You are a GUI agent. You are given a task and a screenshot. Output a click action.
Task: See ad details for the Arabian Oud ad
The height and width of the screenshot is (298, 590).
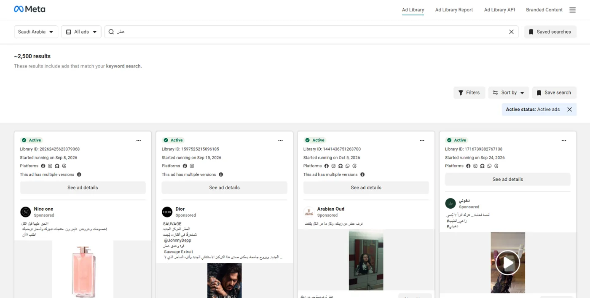(x=366, y=188)
